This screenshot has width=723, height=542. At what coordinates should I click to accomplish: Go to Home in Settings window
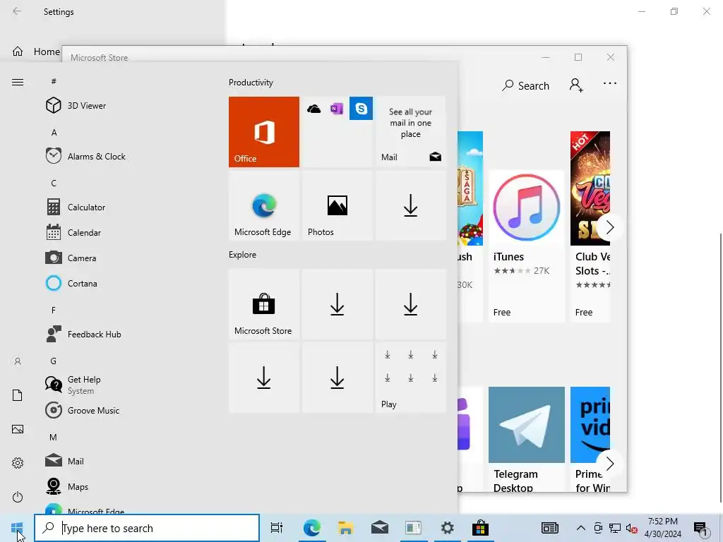(x=37, y=52)
